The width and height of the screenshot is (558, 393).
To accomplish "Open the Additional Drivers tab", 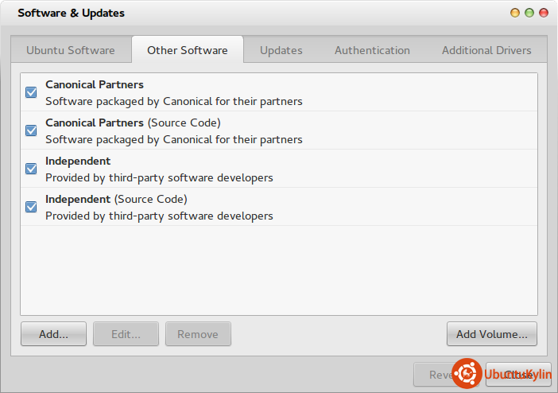I will click(486, 50).
